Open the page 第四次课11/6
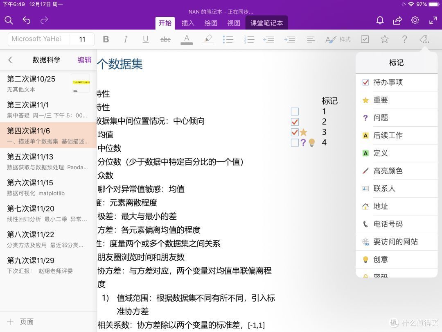The width and height of the screenshot is (442, 332). point(48,135)
